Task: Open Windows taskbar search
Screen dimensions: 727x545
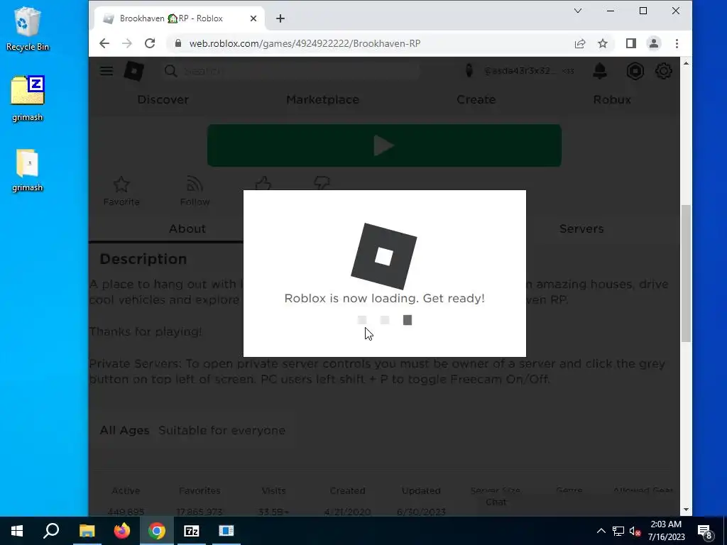Action: (x=51, y=531)
